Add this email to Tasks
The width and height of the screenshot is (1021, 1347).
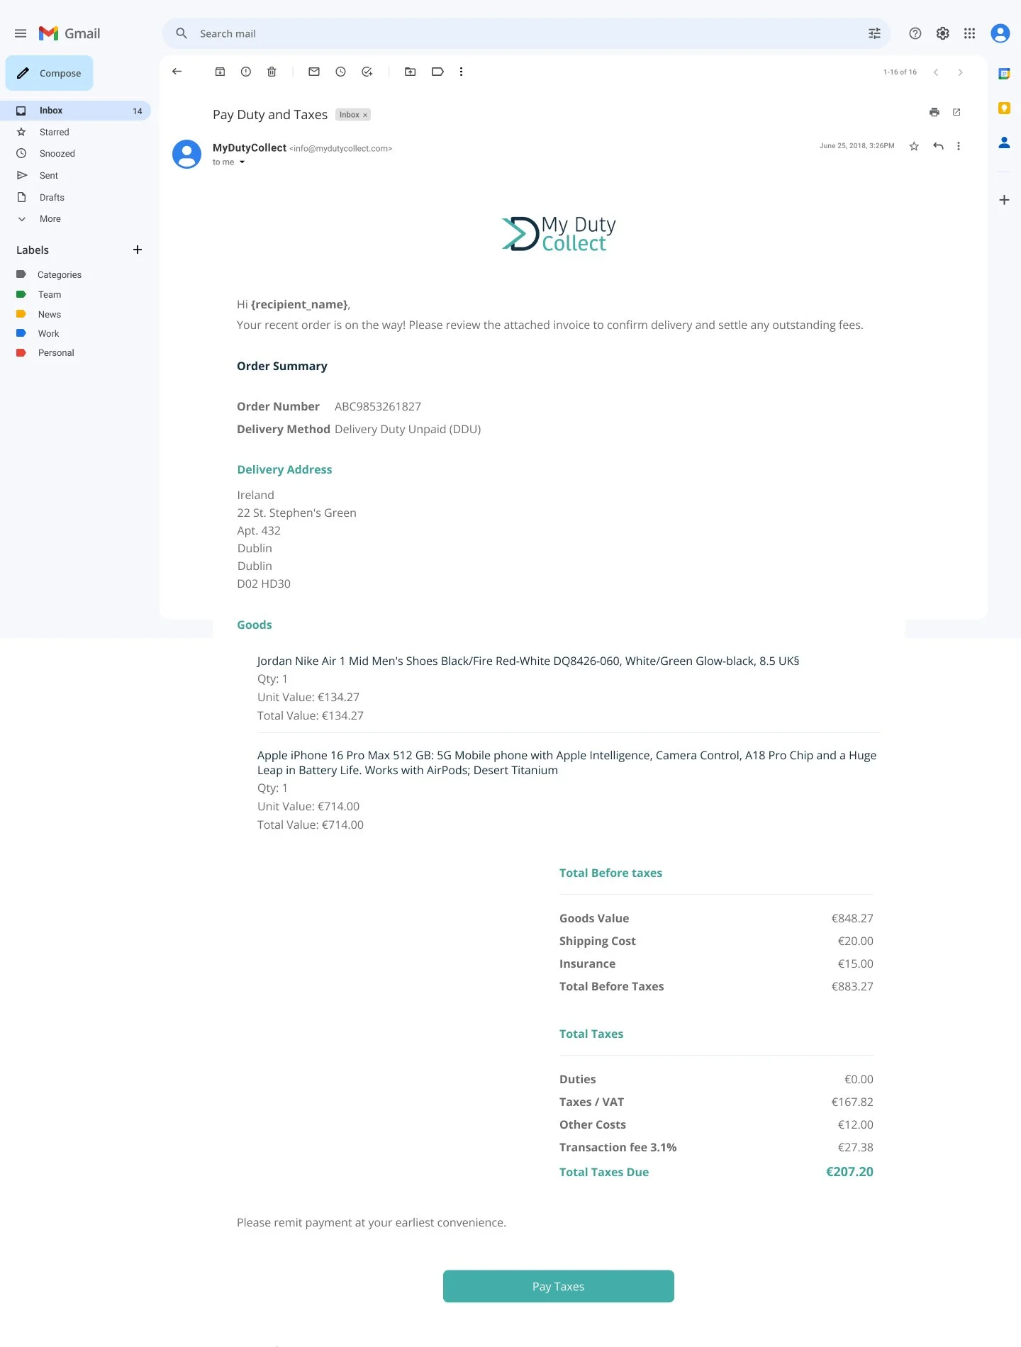(367, 72)
